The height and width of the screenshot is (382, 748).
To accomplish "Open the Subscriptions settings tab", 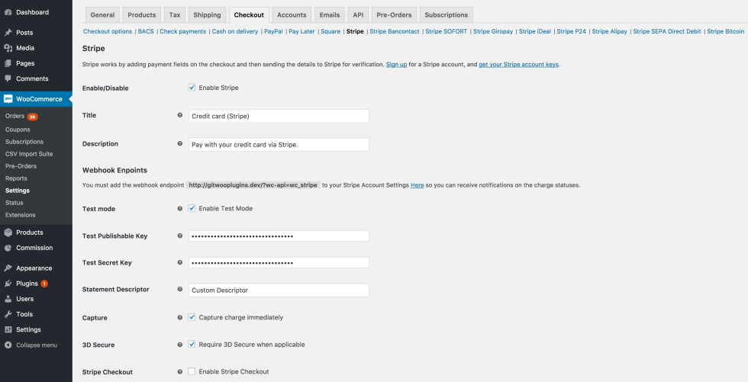I will click(x=447, y=14).
